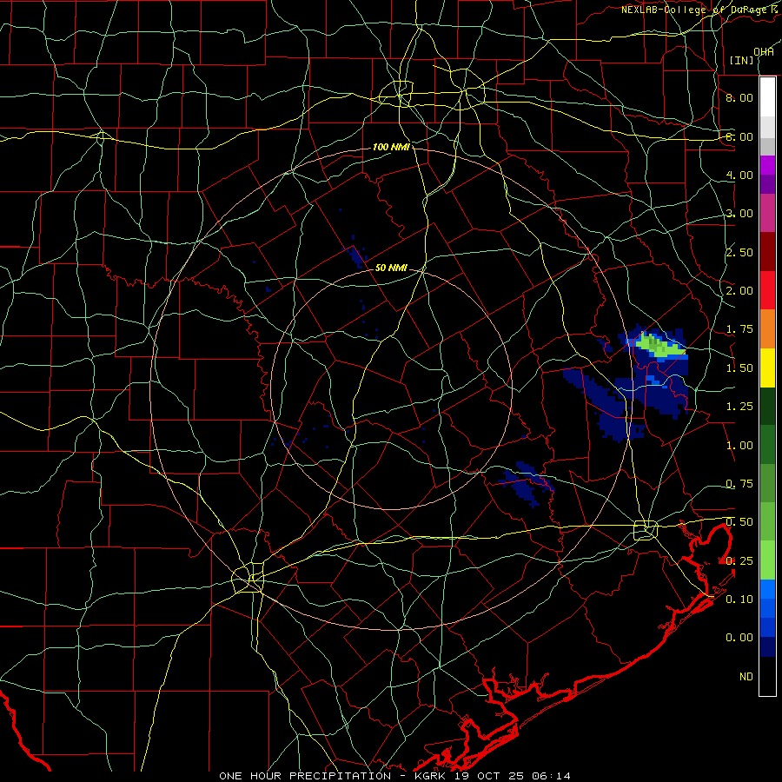Viewport: 782px width, 782px height.
Task: Select the 4.00 legend value
Action: click(739, 175)
